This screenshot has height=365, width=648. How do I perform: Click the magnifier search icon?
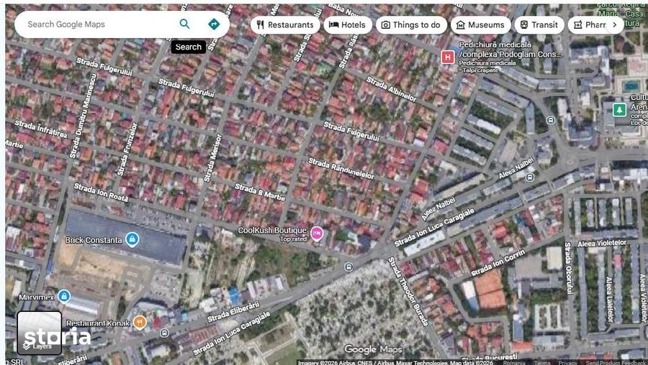(x=185, y=24)
